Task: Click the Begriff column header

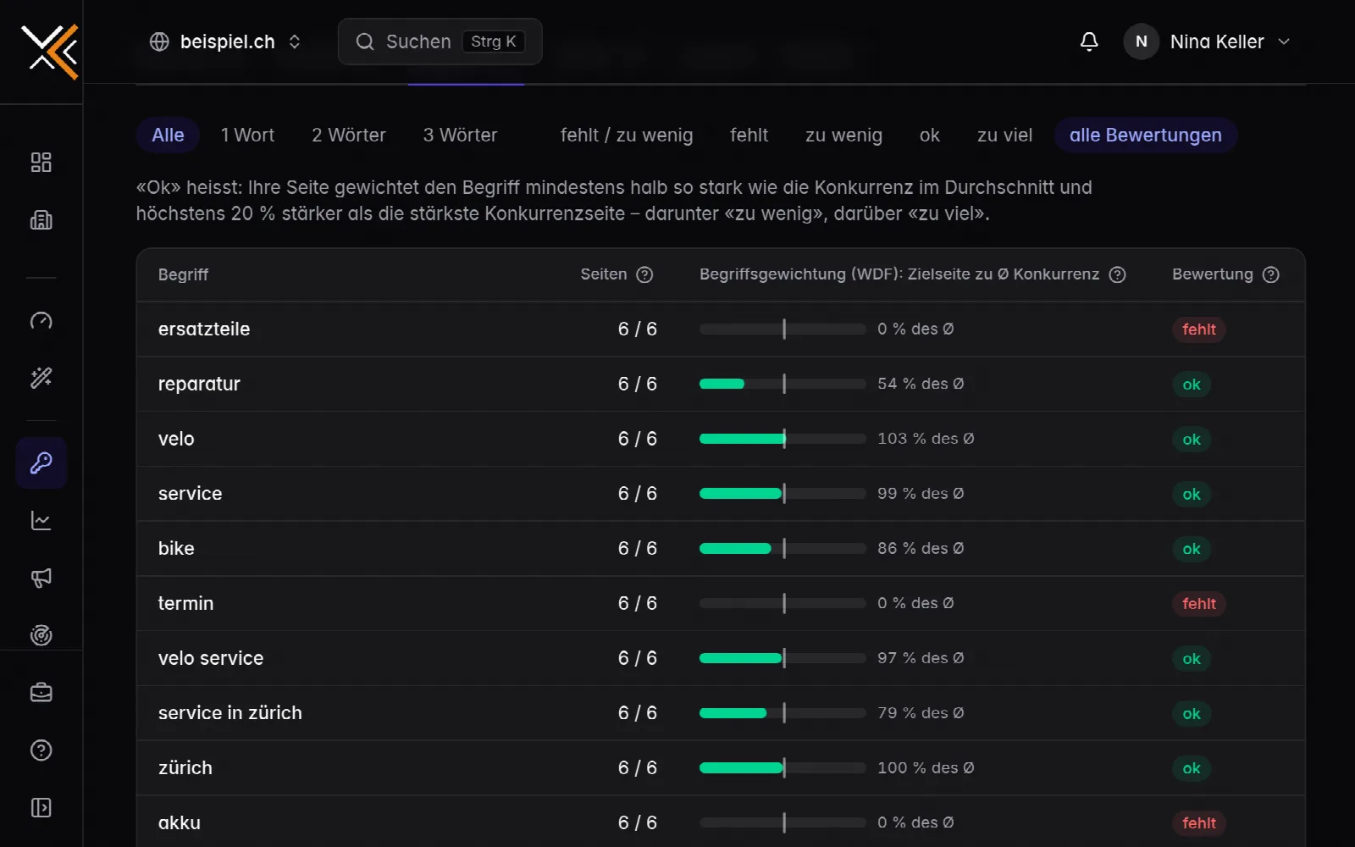Action: click(183, 274)
